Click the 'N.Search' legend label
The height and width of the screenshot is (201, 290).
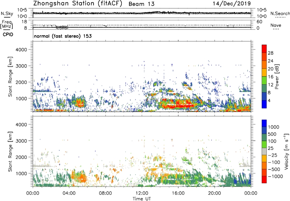(280, 13)
